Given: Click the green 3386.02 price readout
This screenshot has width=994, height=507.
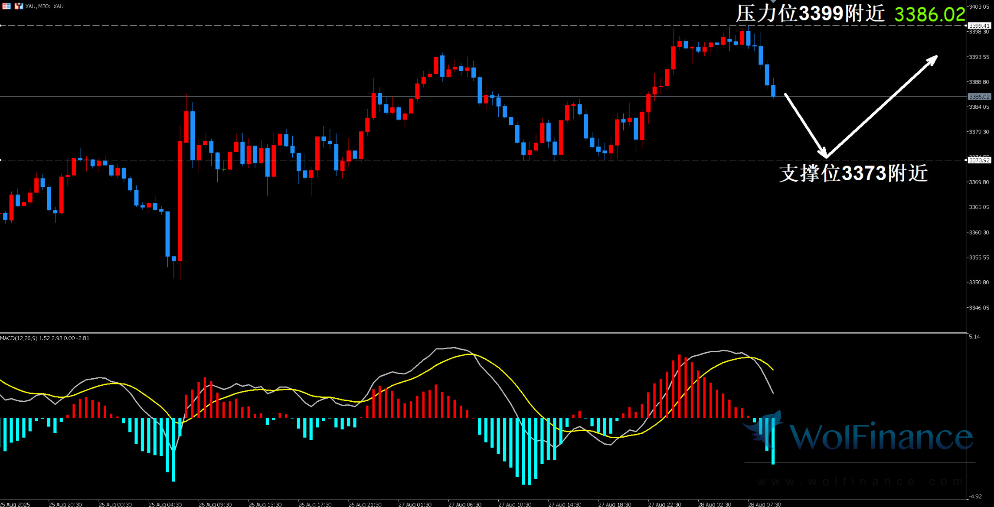Looking at the screenshot, I should pos(930,15).
